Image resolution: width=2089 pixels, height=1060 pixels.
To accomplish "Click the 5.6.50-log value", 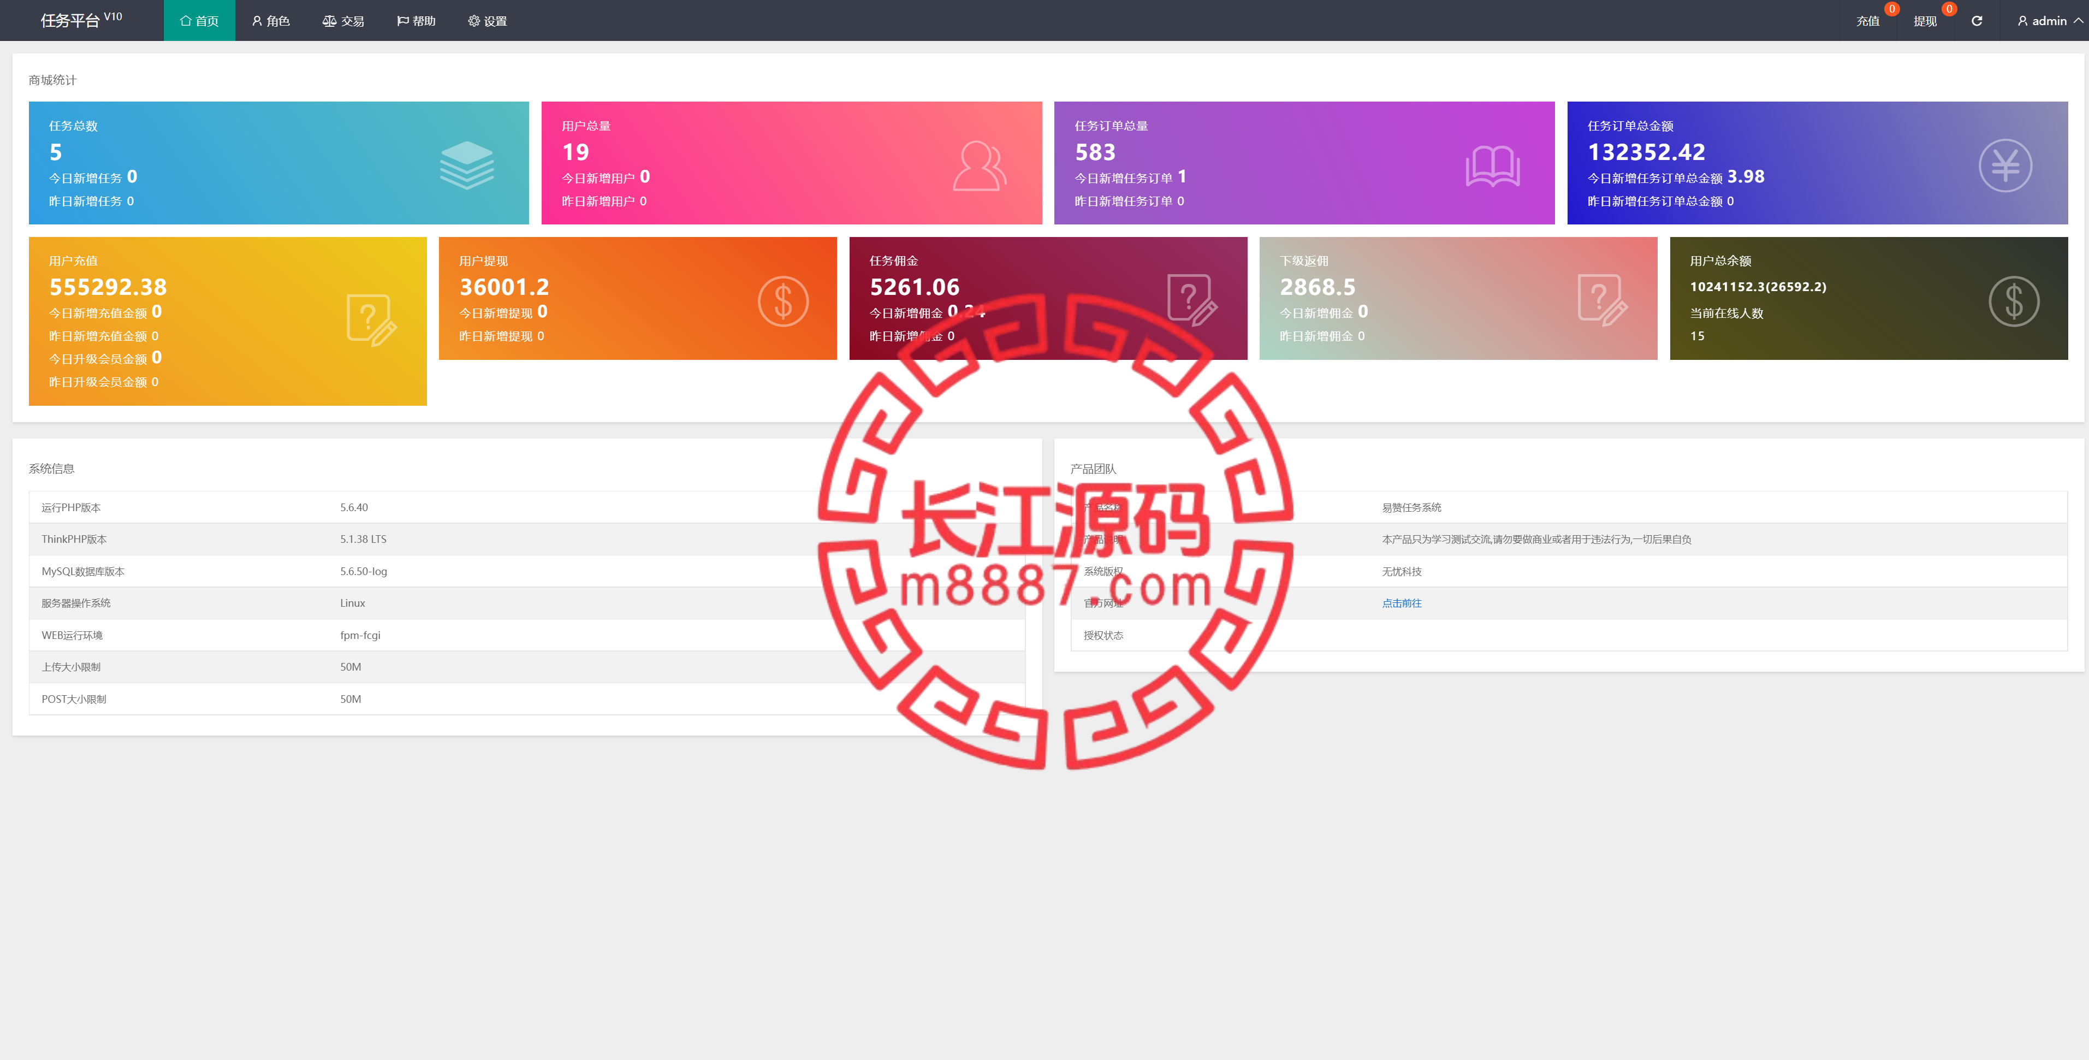I will tap(363, 572).
